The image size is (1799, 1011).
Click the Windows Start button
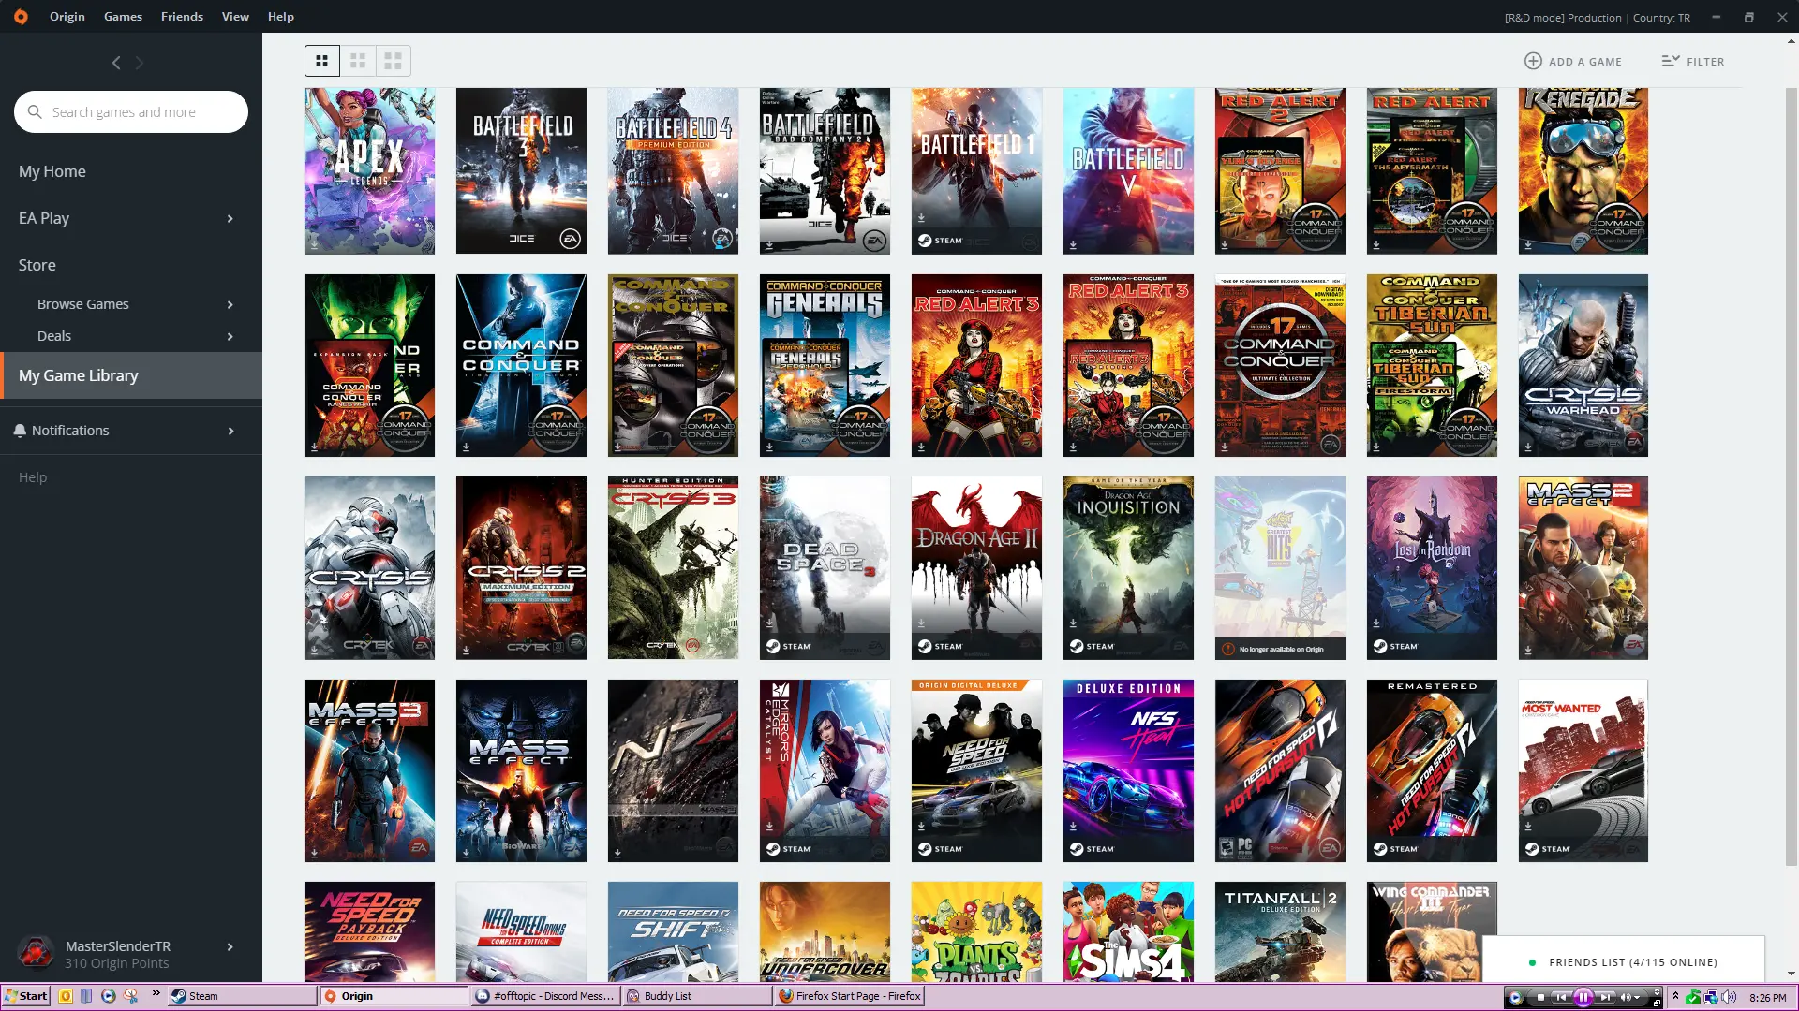(26, 996)
